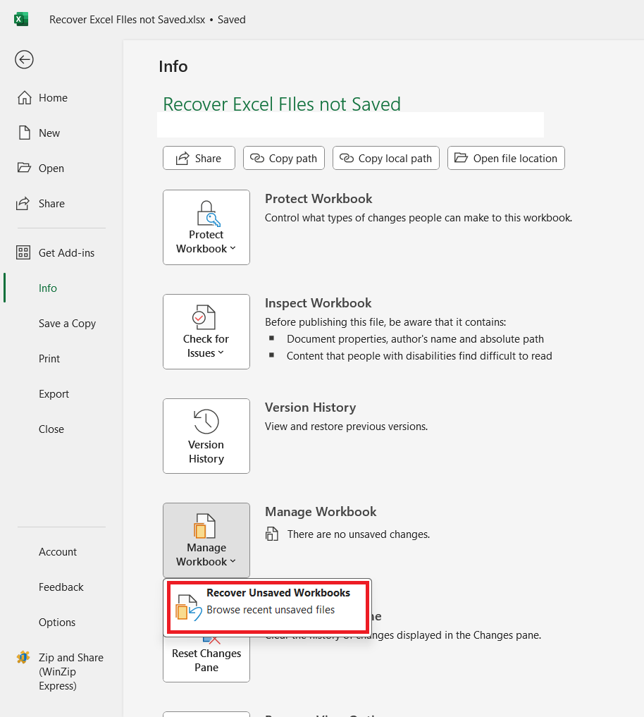Click the WinZip Express icon
The image size is (644, 717).
pos(23,657)
